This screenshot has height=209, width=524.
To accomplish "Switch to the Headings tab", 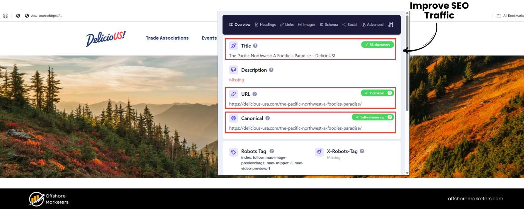I will 265,24.
